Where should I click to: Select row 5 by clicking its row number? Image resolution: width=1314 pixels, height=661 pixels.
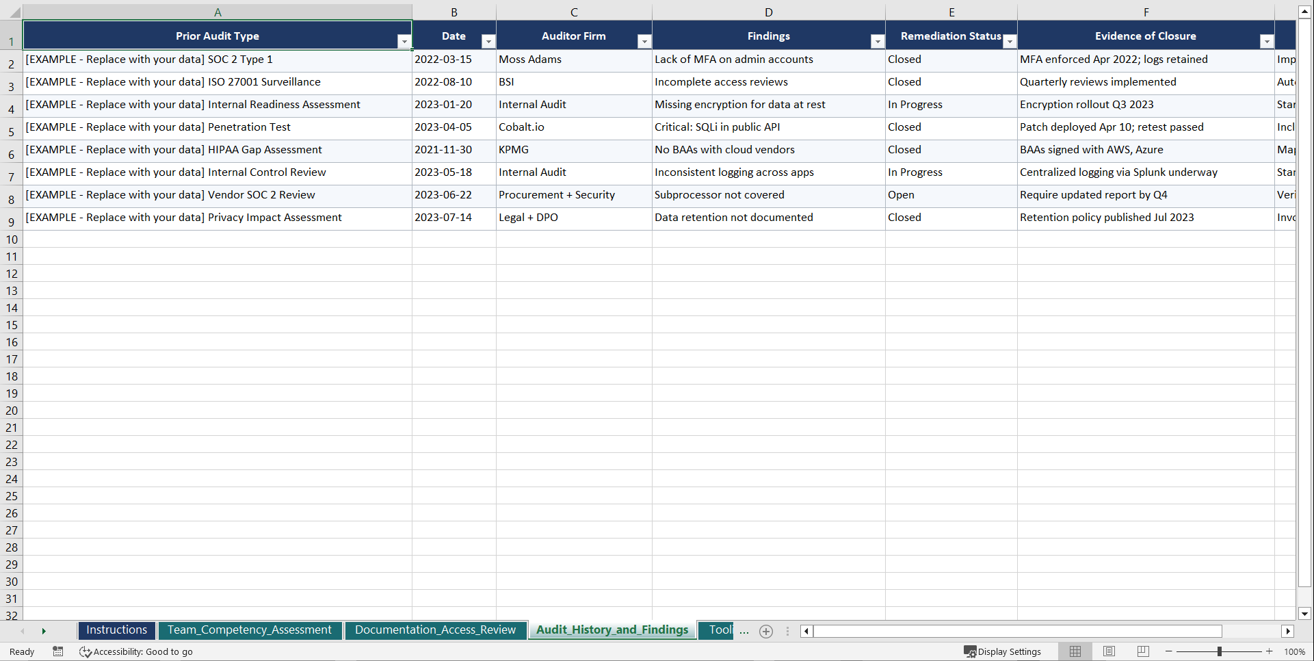click(x=11, y=127)
